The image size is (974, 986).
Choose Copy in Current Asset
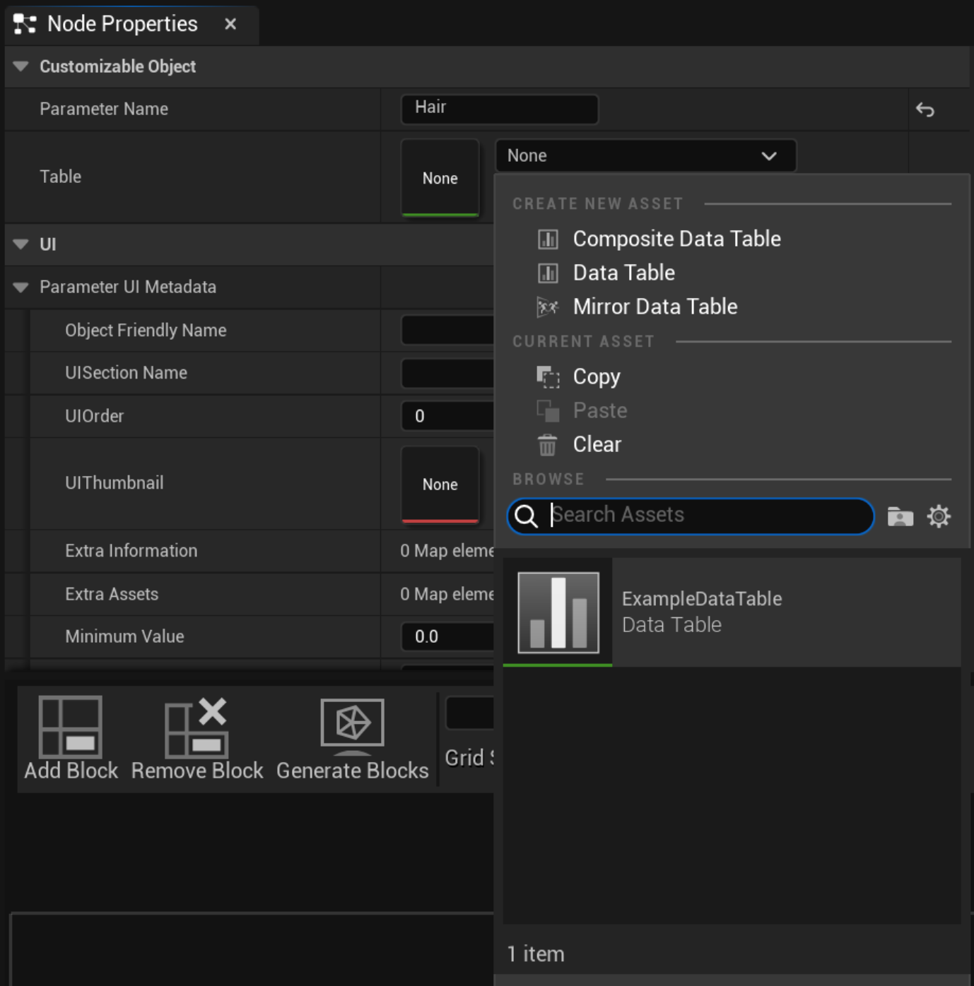click(x=597, y=377)
